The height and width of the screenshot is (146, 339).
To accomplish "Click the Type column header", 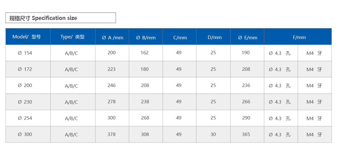I will 73,37.
